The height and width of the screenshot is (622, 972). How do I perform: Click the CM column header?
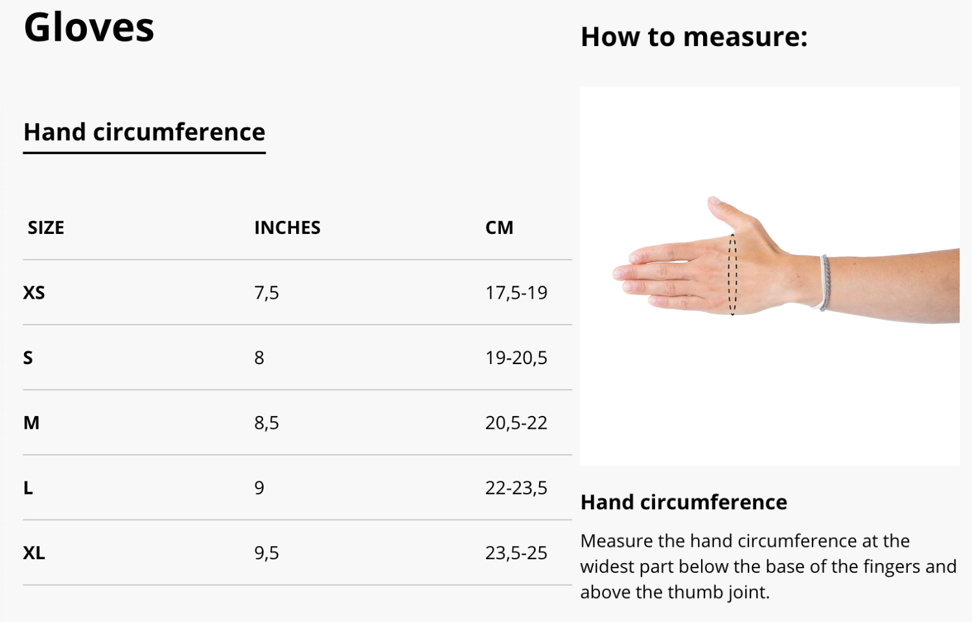point(499,227)
